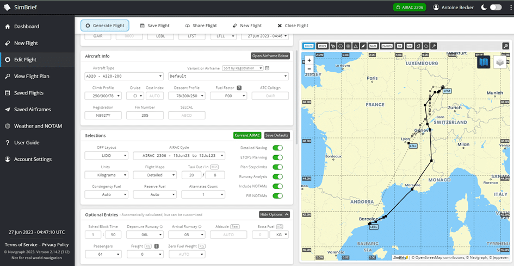Click the Fin Number field

tap(145, 116)
